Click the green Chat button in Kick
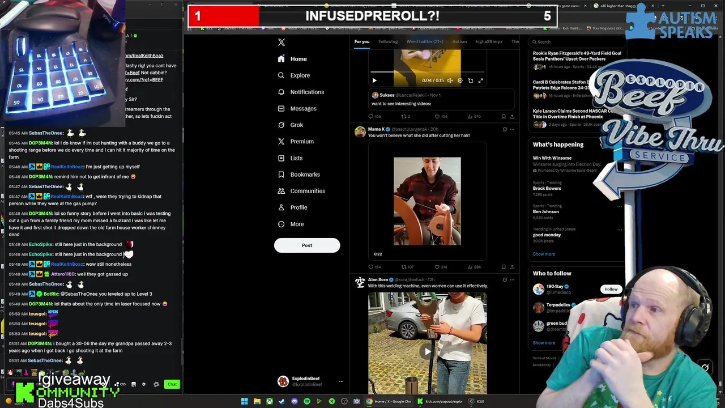Image resolution: width=725 pixels, height=408 pixels. (x=172, y=384)
